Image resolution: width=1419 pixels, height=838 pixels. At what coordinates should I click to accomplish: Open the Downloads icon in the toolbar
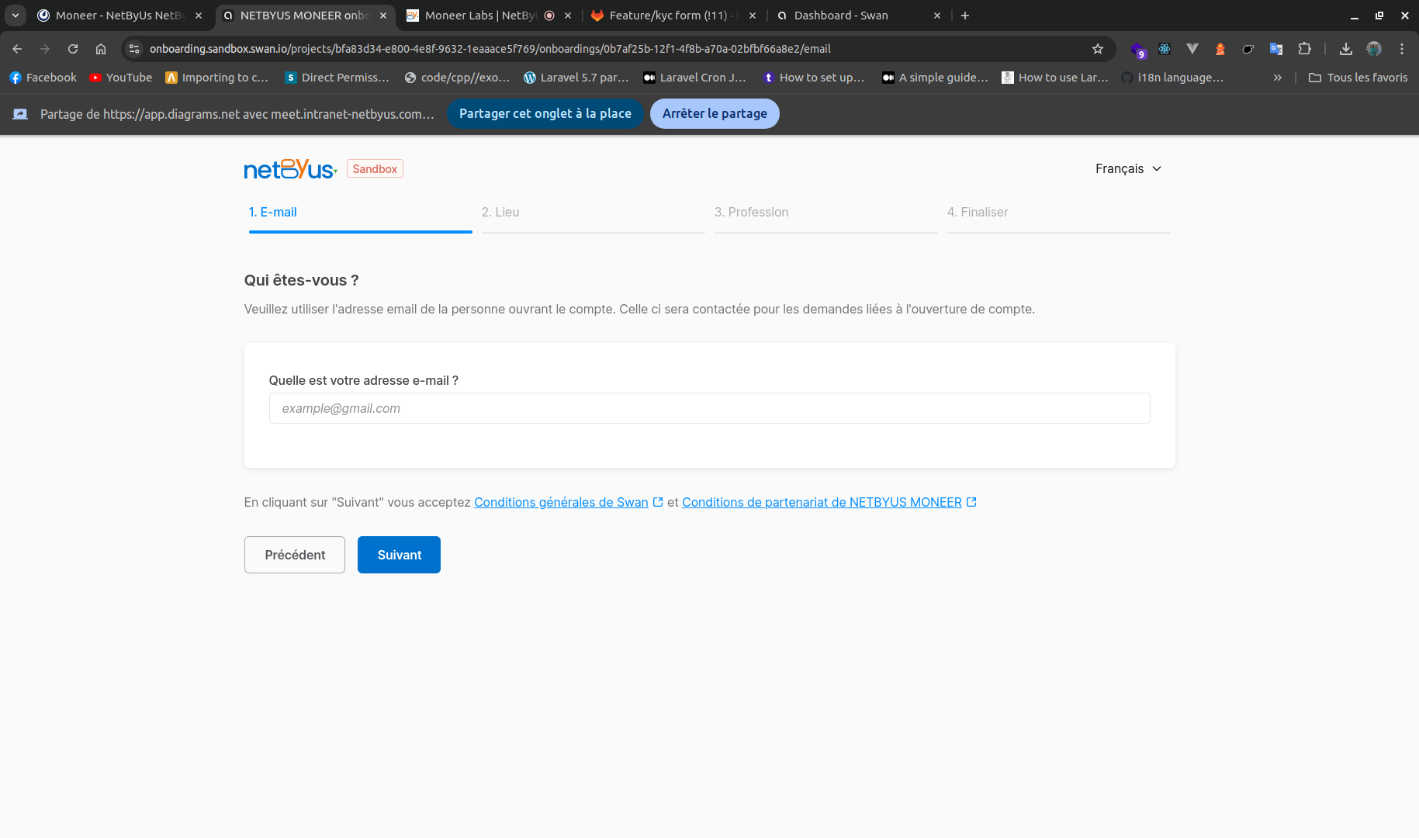[1346, 49]
